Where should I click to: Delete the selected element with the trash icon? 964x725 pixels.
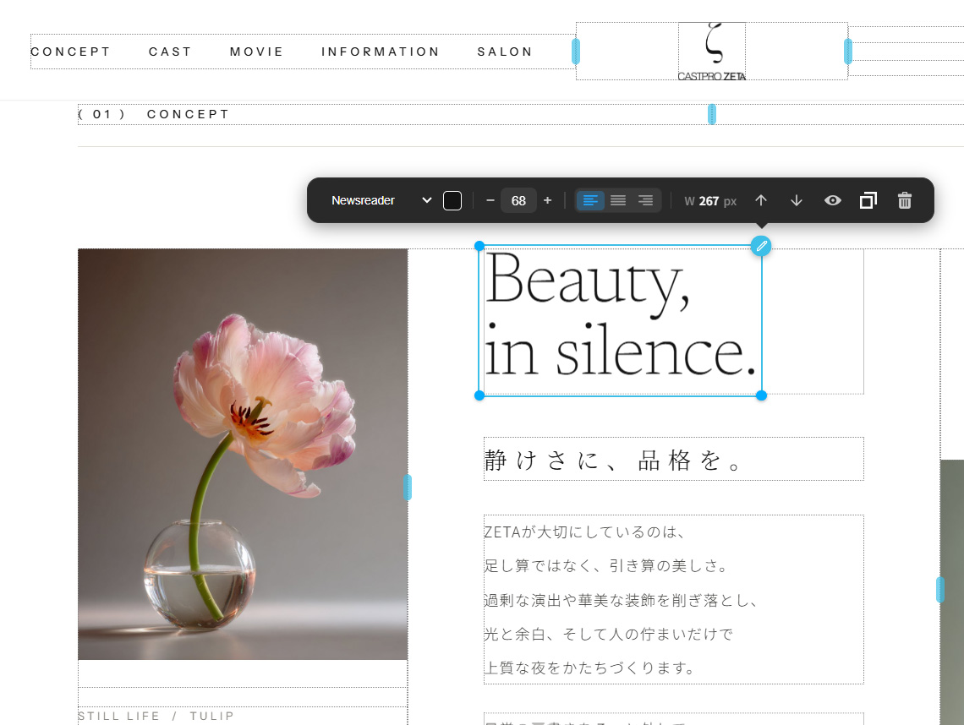coord(904,200)
